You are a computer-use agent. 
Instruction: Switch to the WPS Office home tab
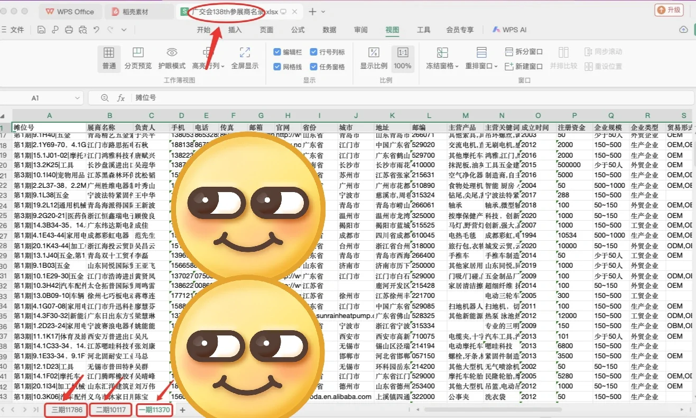pos(70,12)
